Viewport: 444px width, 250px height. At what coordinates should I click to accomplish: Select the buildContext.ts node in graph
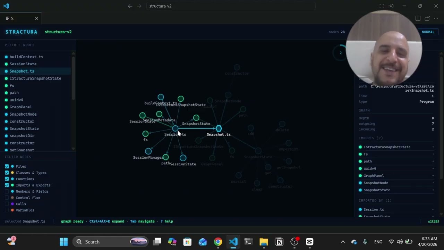(x=161, y=97)
